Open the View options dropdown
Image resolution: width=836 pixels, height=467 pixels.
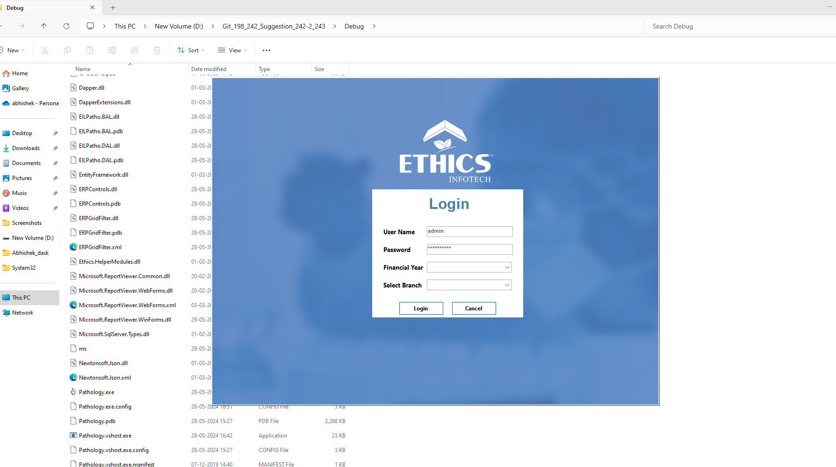tap(232, 50)
